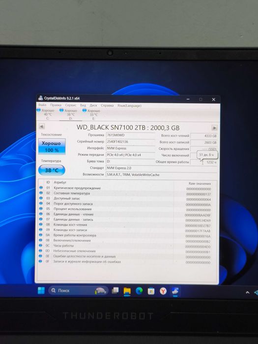Click the status circle for Процент использования
Screen dimensions: 258x344
(x=41, y=209)
